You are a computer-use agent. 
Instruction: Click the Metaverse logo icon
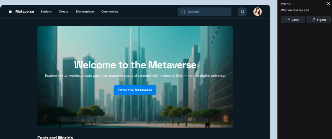pos(11,12)
